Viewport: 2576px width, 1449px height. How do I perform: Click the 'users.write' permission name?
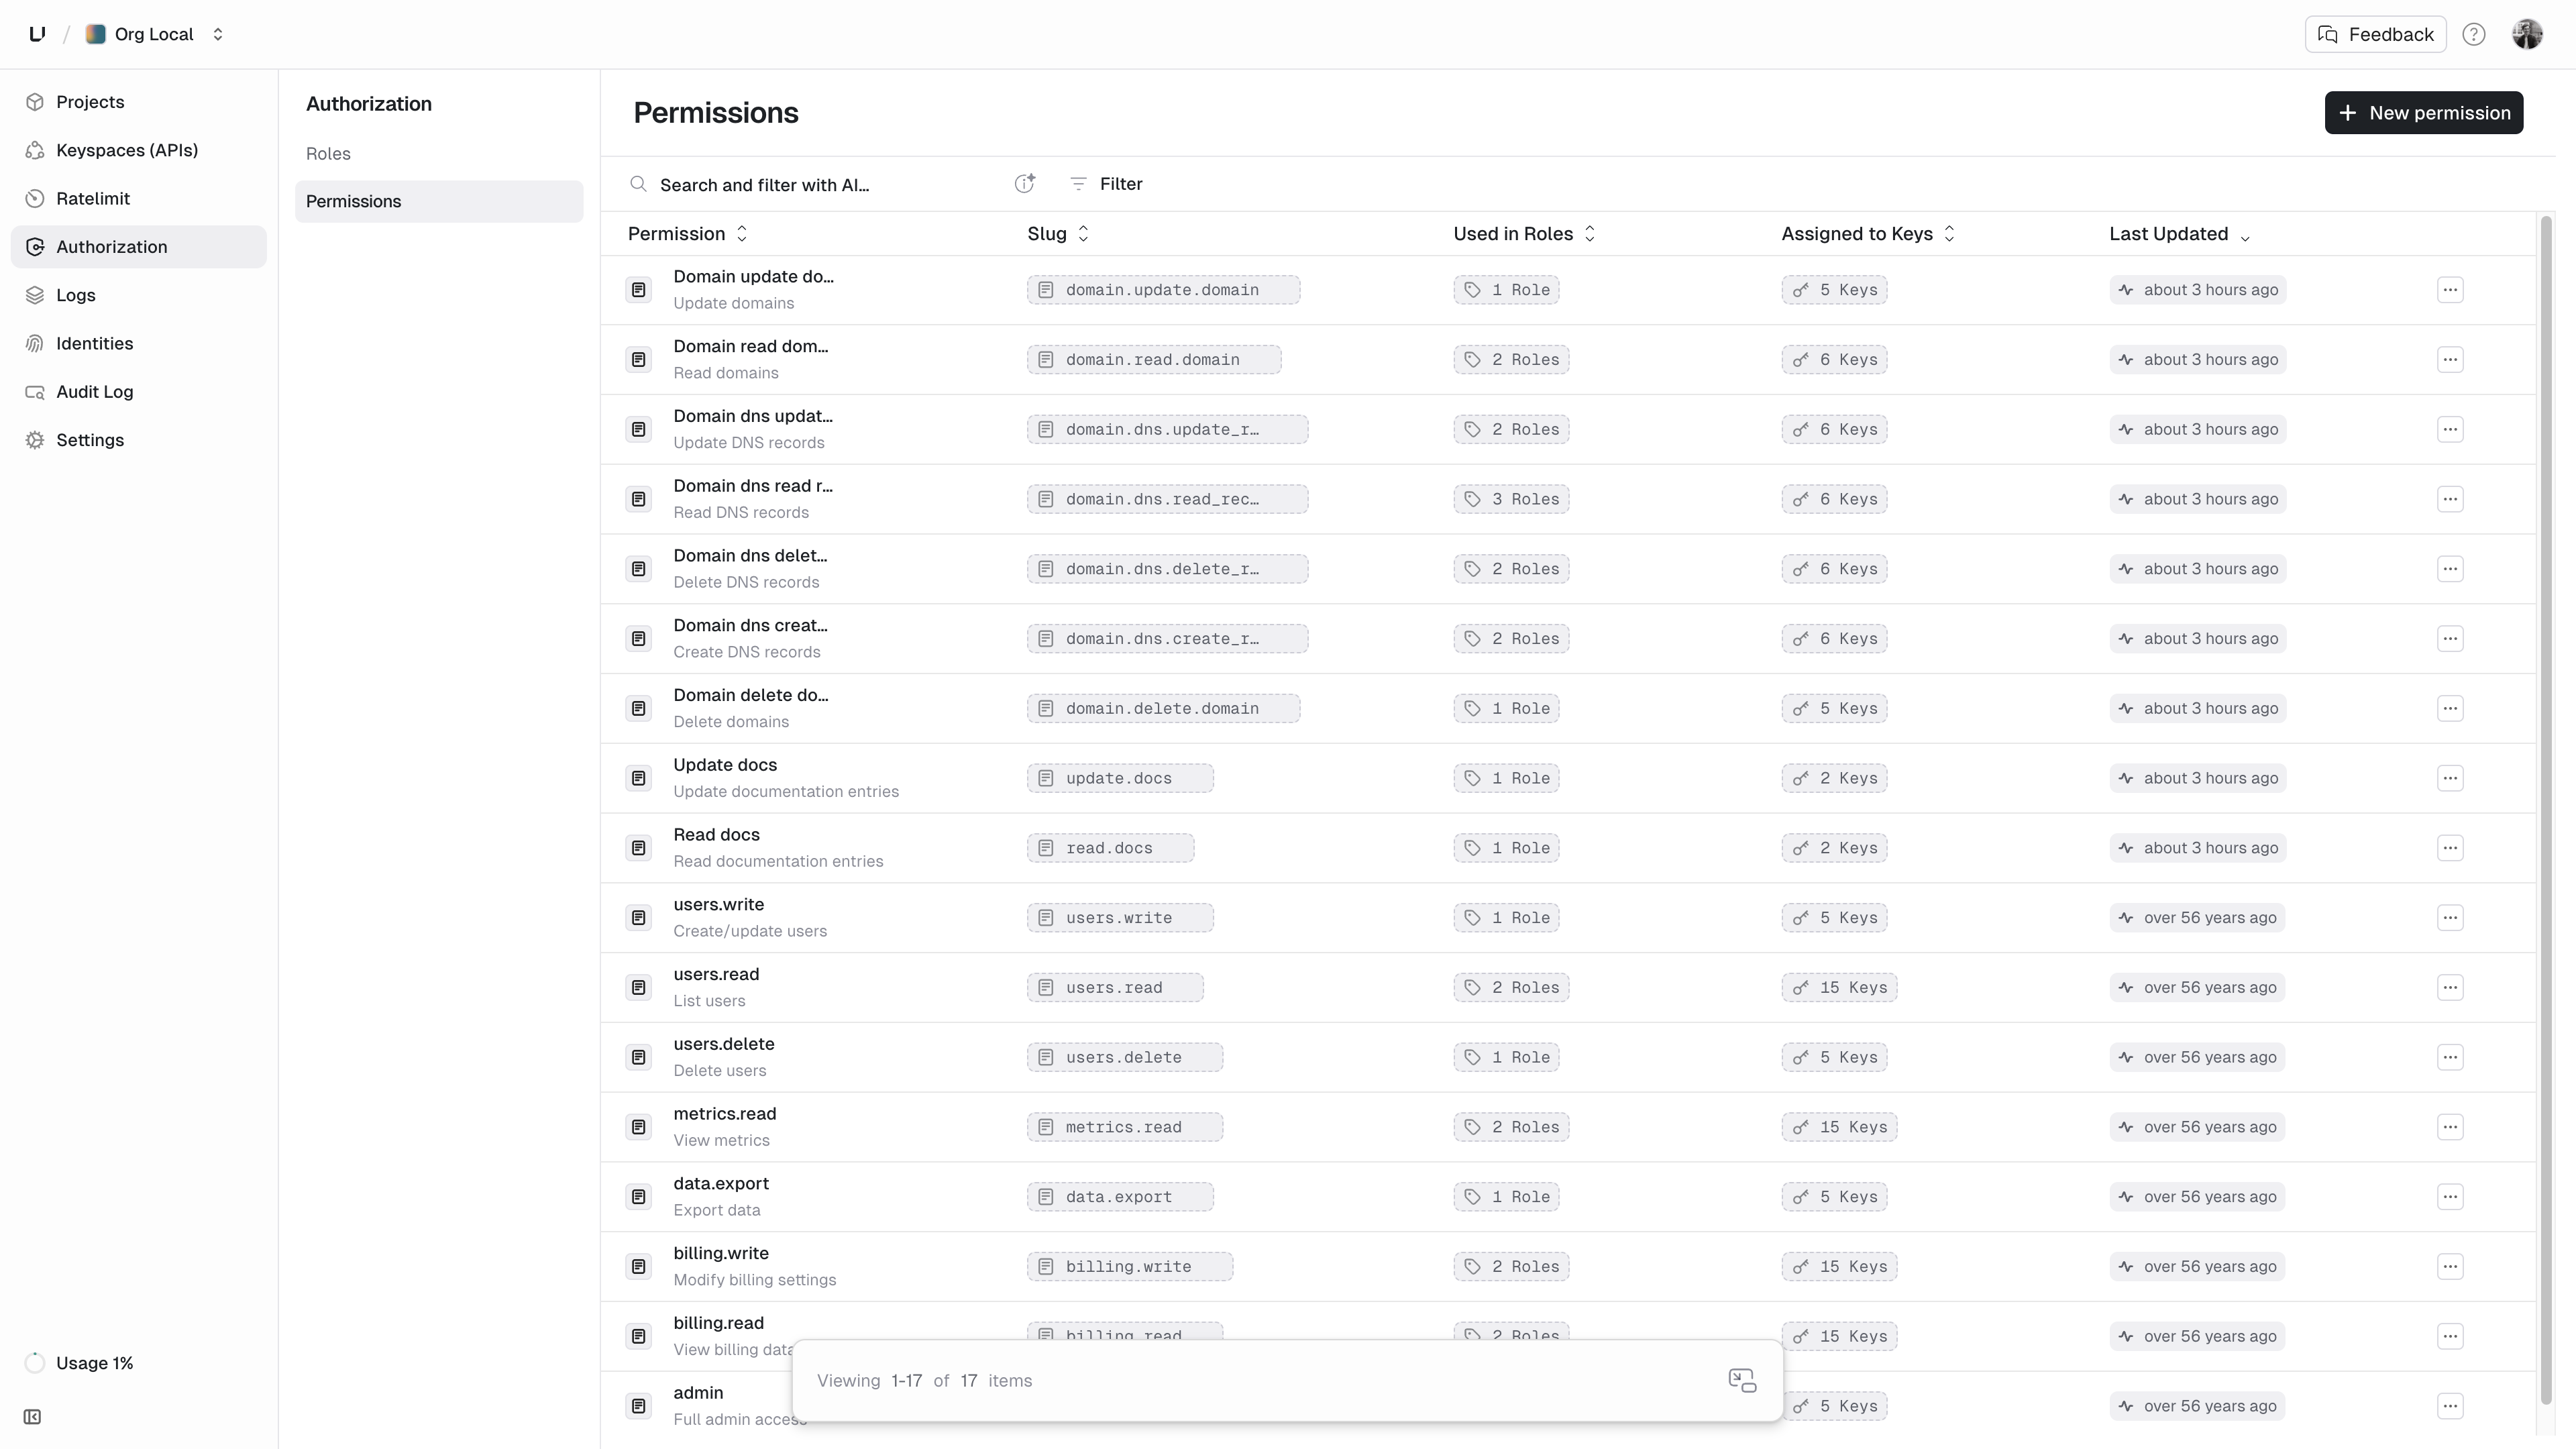click(x=719, y=904)
